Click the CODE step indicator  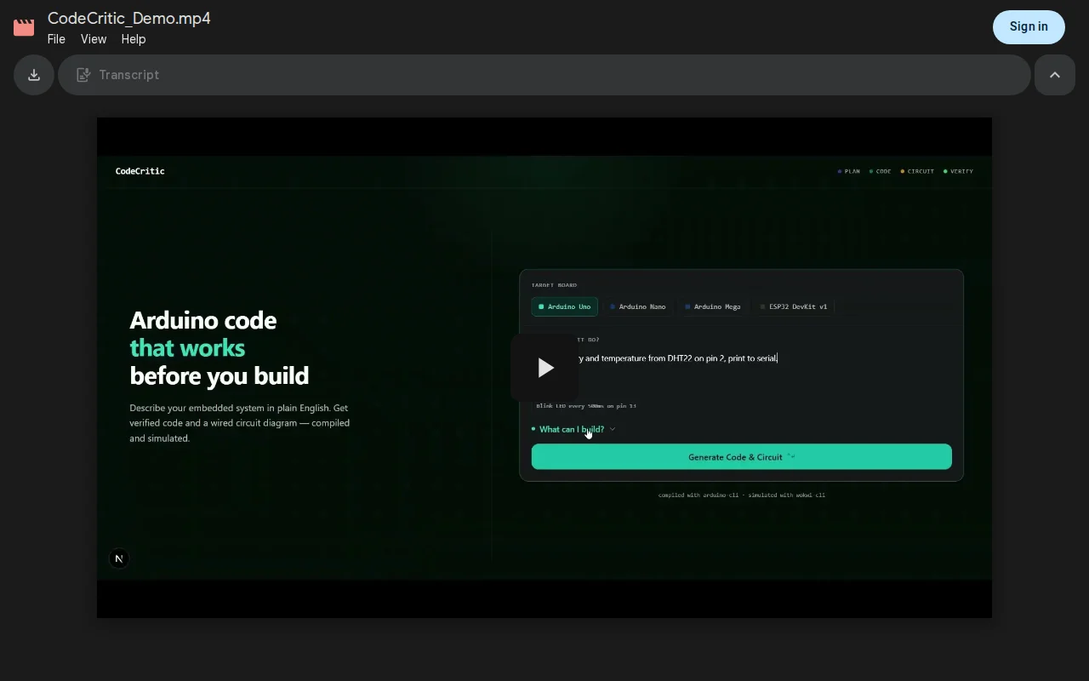[881, 171]
